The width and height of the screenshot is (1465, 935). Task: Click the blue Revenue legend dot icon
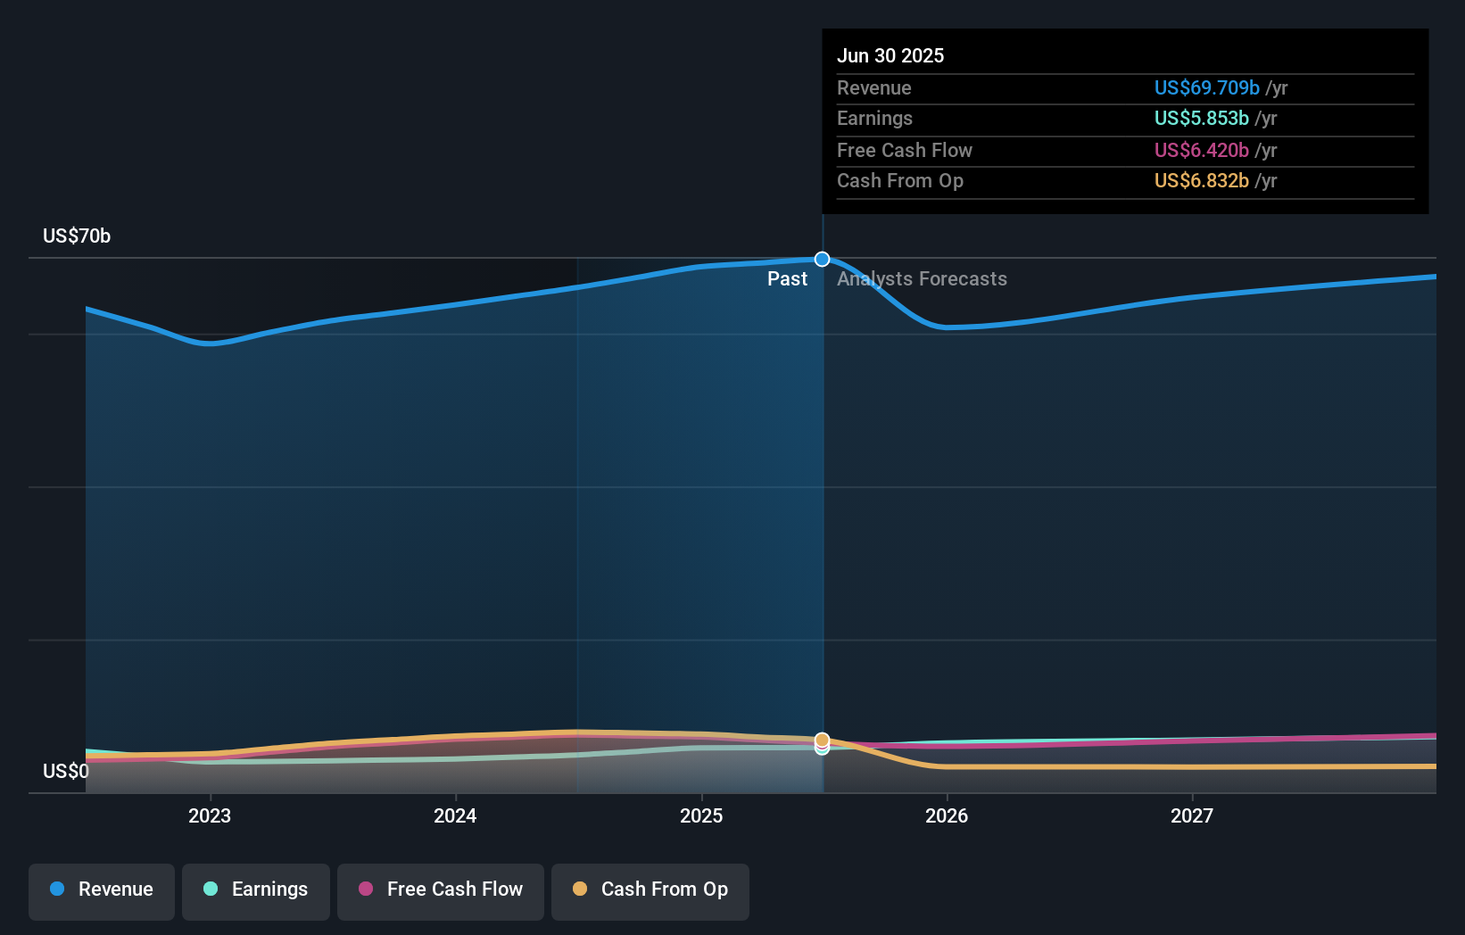coord(56,889)
